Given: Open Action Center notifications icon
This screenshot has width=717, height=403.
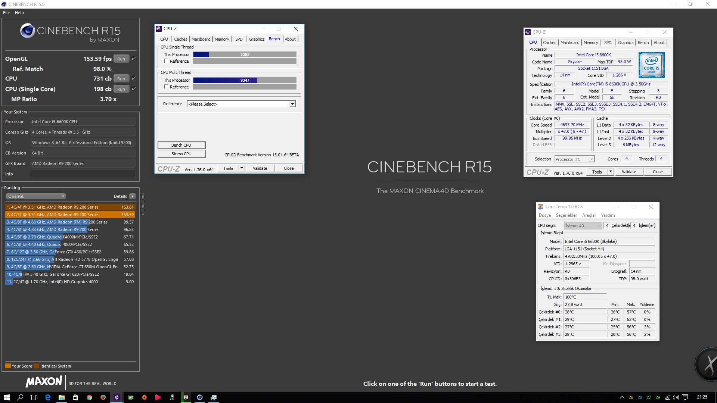Looking at the screenshot, I should click(685, 397).
